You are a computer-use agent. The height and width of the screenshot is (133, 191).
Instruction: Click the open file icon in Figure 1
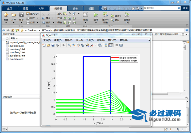click(48, 45)
